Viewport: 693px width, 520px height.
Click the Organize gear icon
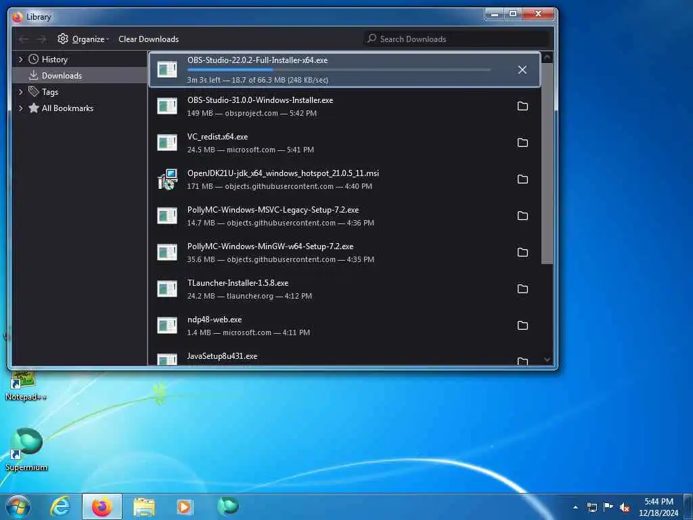[63, 39]
